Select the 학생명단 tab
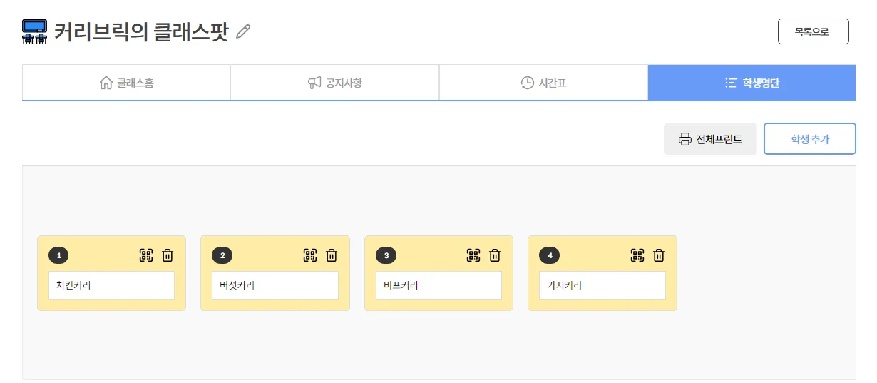This screenshot has width=877, height=383. [752, 83]
